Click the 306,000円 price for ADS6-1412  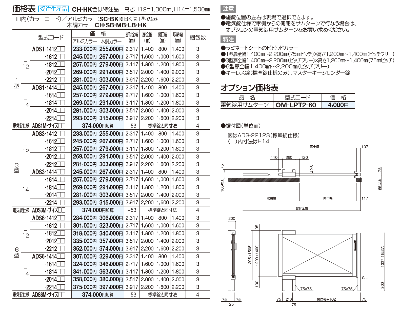111,218
